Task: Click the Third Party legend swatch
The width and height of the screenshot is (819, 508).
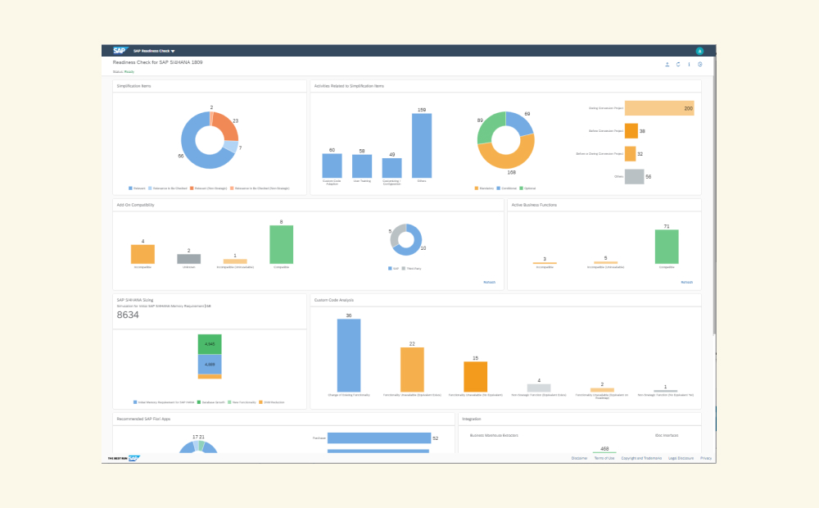Action: coord(403,268)
